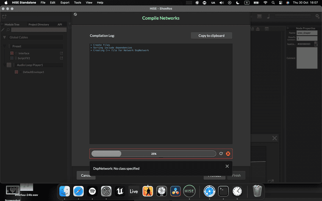Screen dimensions: 322x201
Task: Open Script FX1 in a popup via its icon
Action: coord(61,58)
